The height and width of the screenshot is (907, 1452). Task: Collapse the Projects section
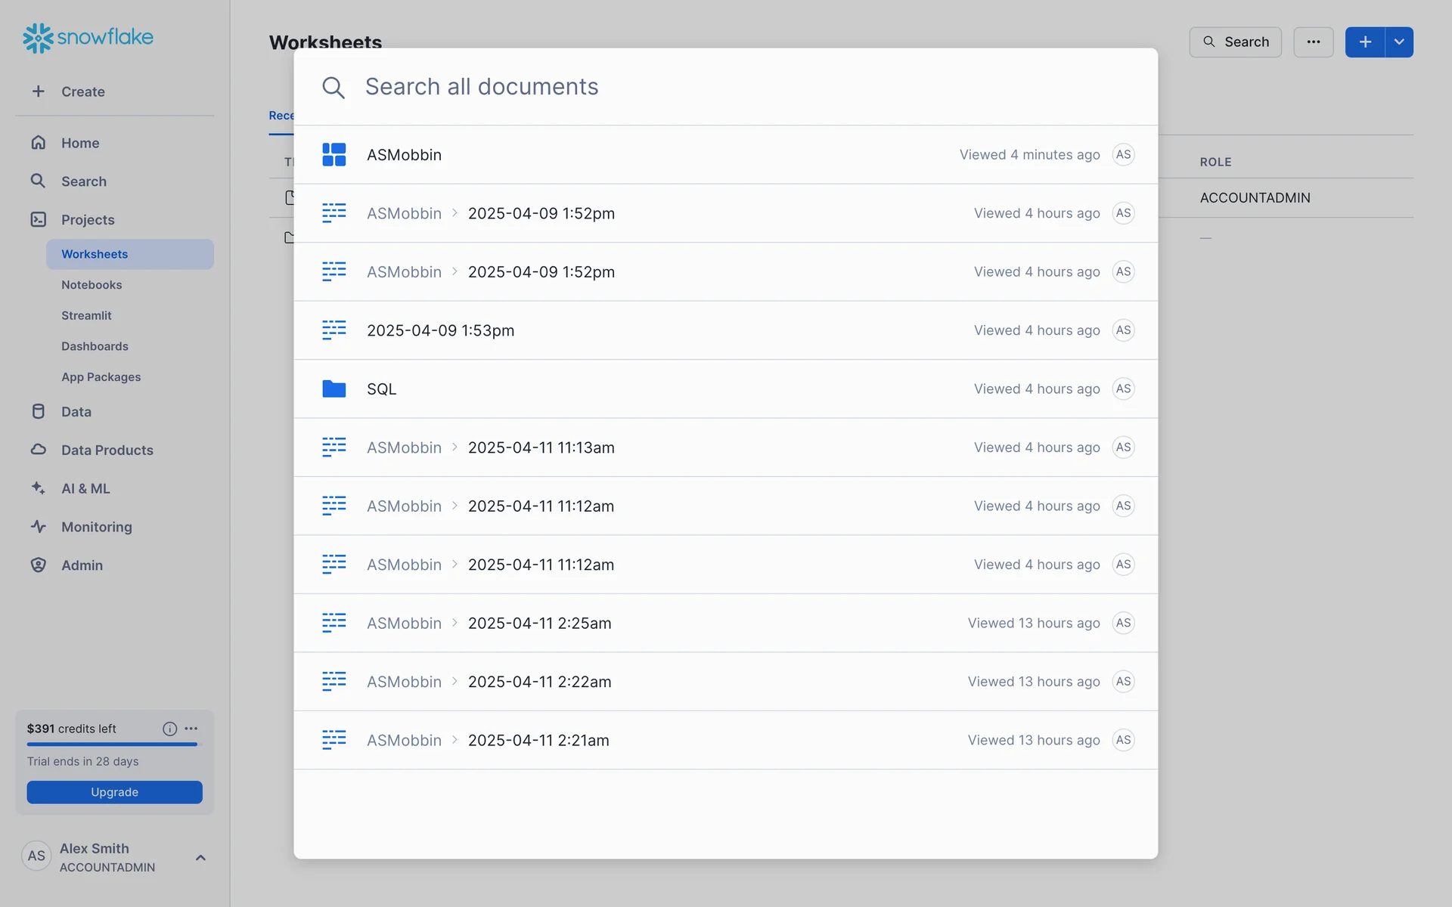tap(88, 220)
